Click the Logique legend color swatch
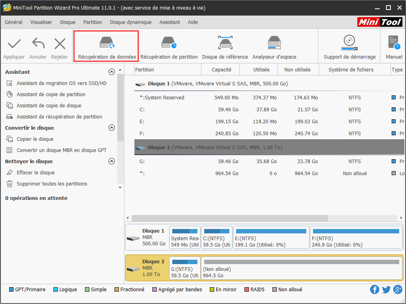 tap(55, 290)
